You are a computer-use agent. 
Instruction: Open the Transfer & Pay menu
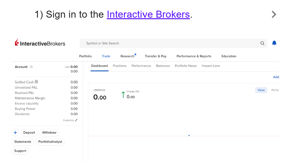point(155,56)
